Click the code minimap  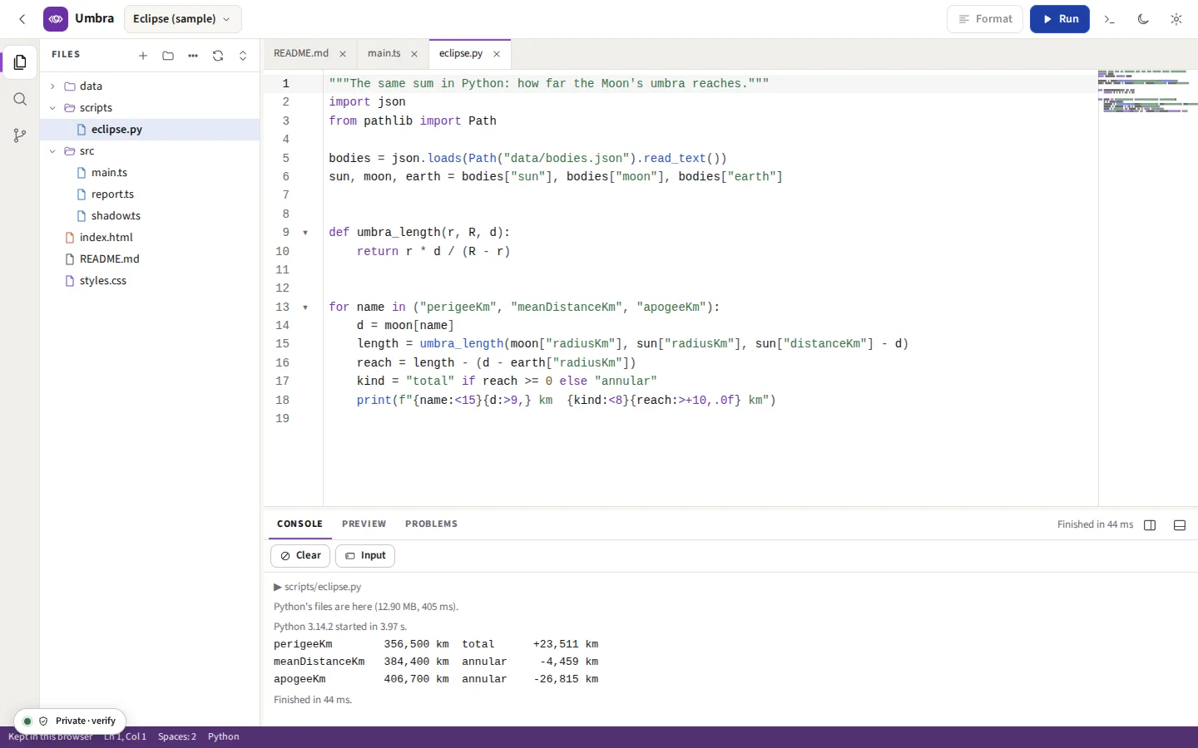coord(1148,288)
